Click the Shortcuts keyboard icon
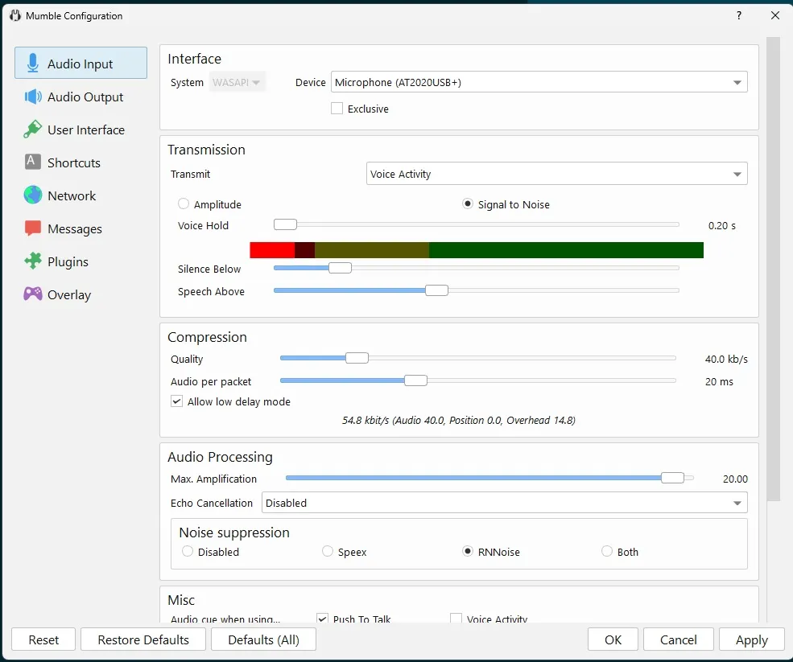Screen dimensions: 793x662 [33, 162]
